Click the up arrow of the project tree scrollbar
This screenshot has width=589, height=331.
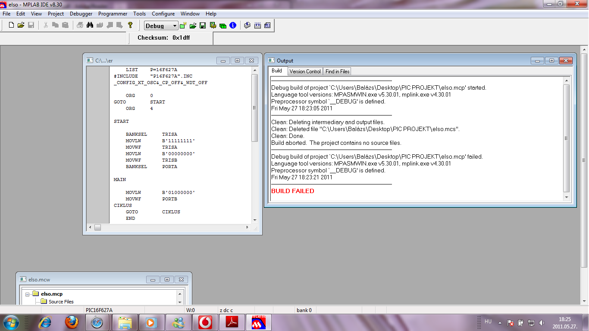180,293
